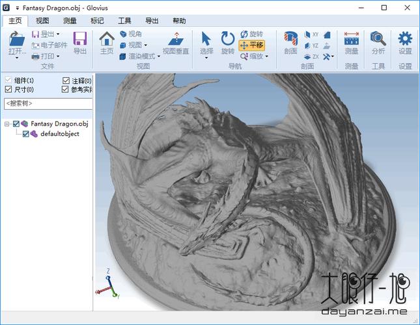The width and height of the screenshot is (420, 325).
Task: Switch to the 测量 ribbon tab
Action: click(x=70, y=21)
